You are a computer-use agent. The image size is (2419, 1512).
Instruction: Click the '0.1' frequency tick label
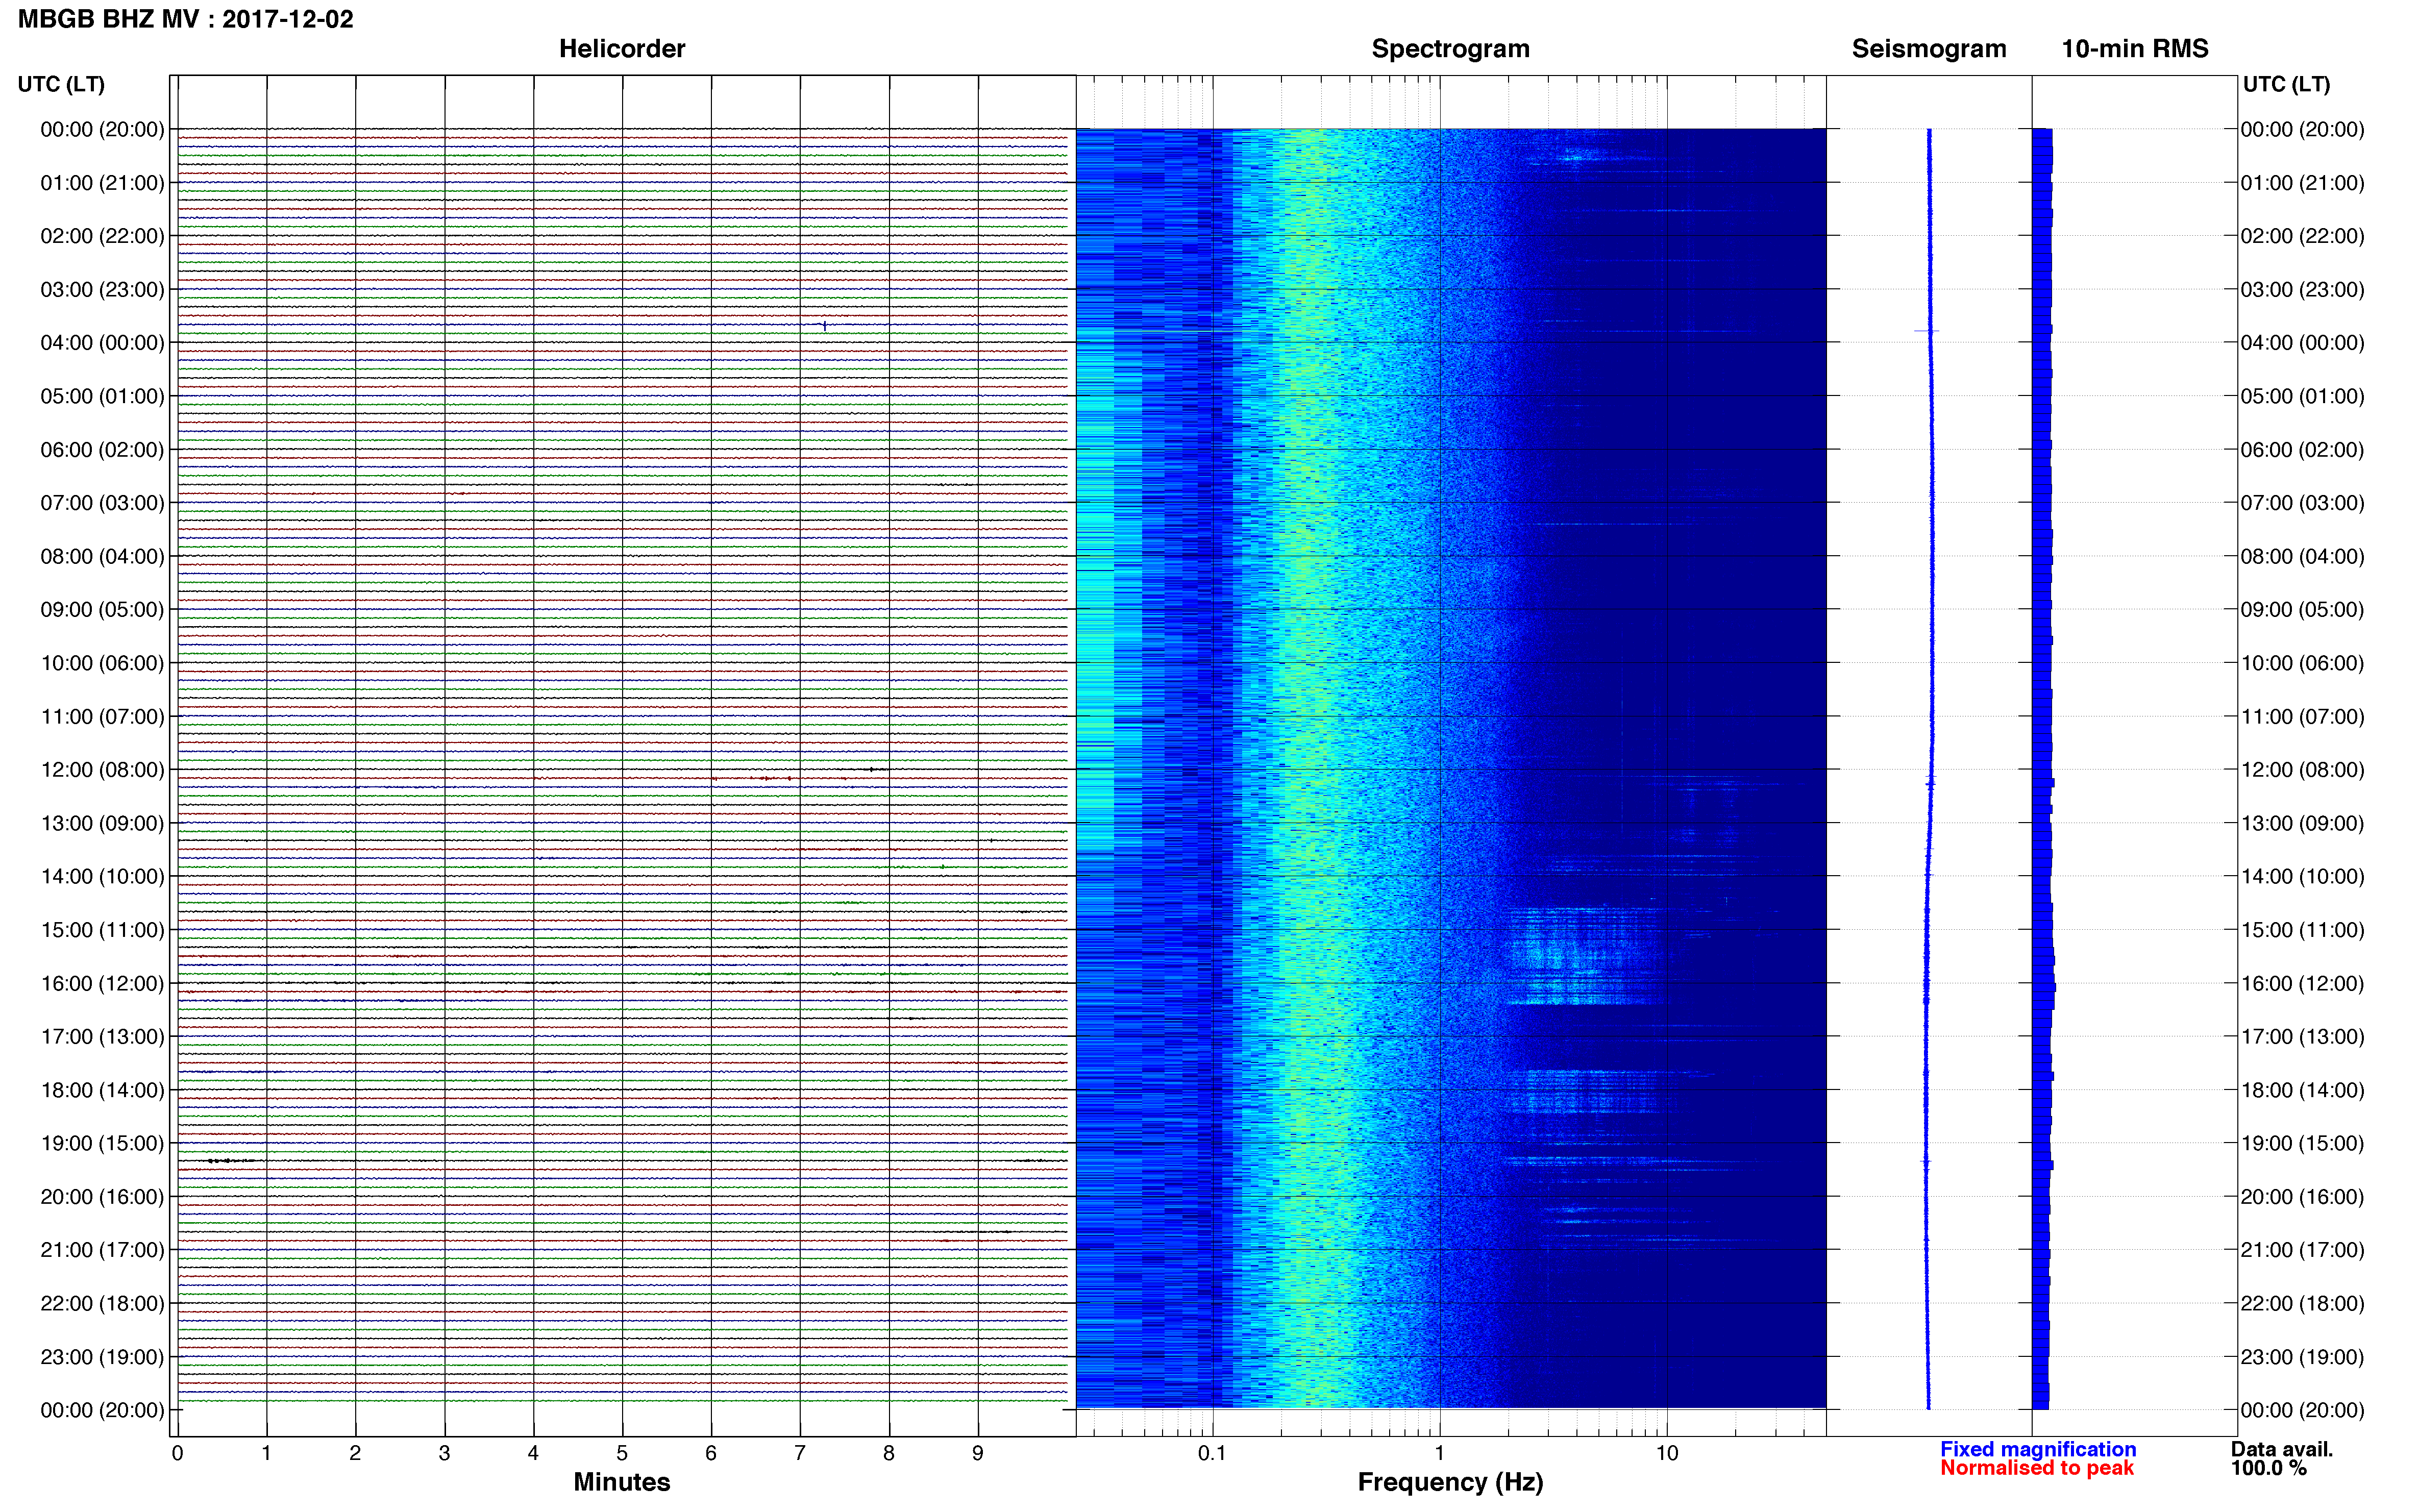1212,1453
